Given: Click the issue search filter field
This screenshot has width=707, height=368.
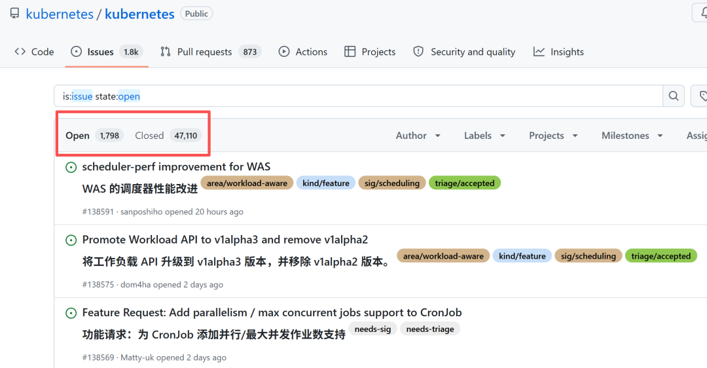Looking at the screenshot, I should [359, 96].
